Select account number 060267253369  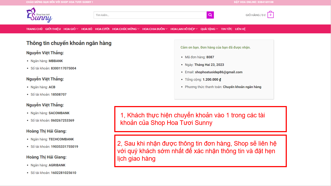pyautogui.click(x=63, y=121)
